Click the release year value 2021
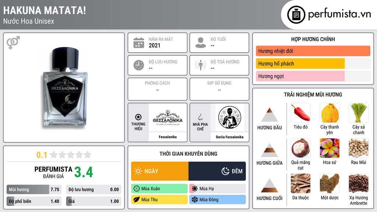377x212 pixels. pos(154,45)
